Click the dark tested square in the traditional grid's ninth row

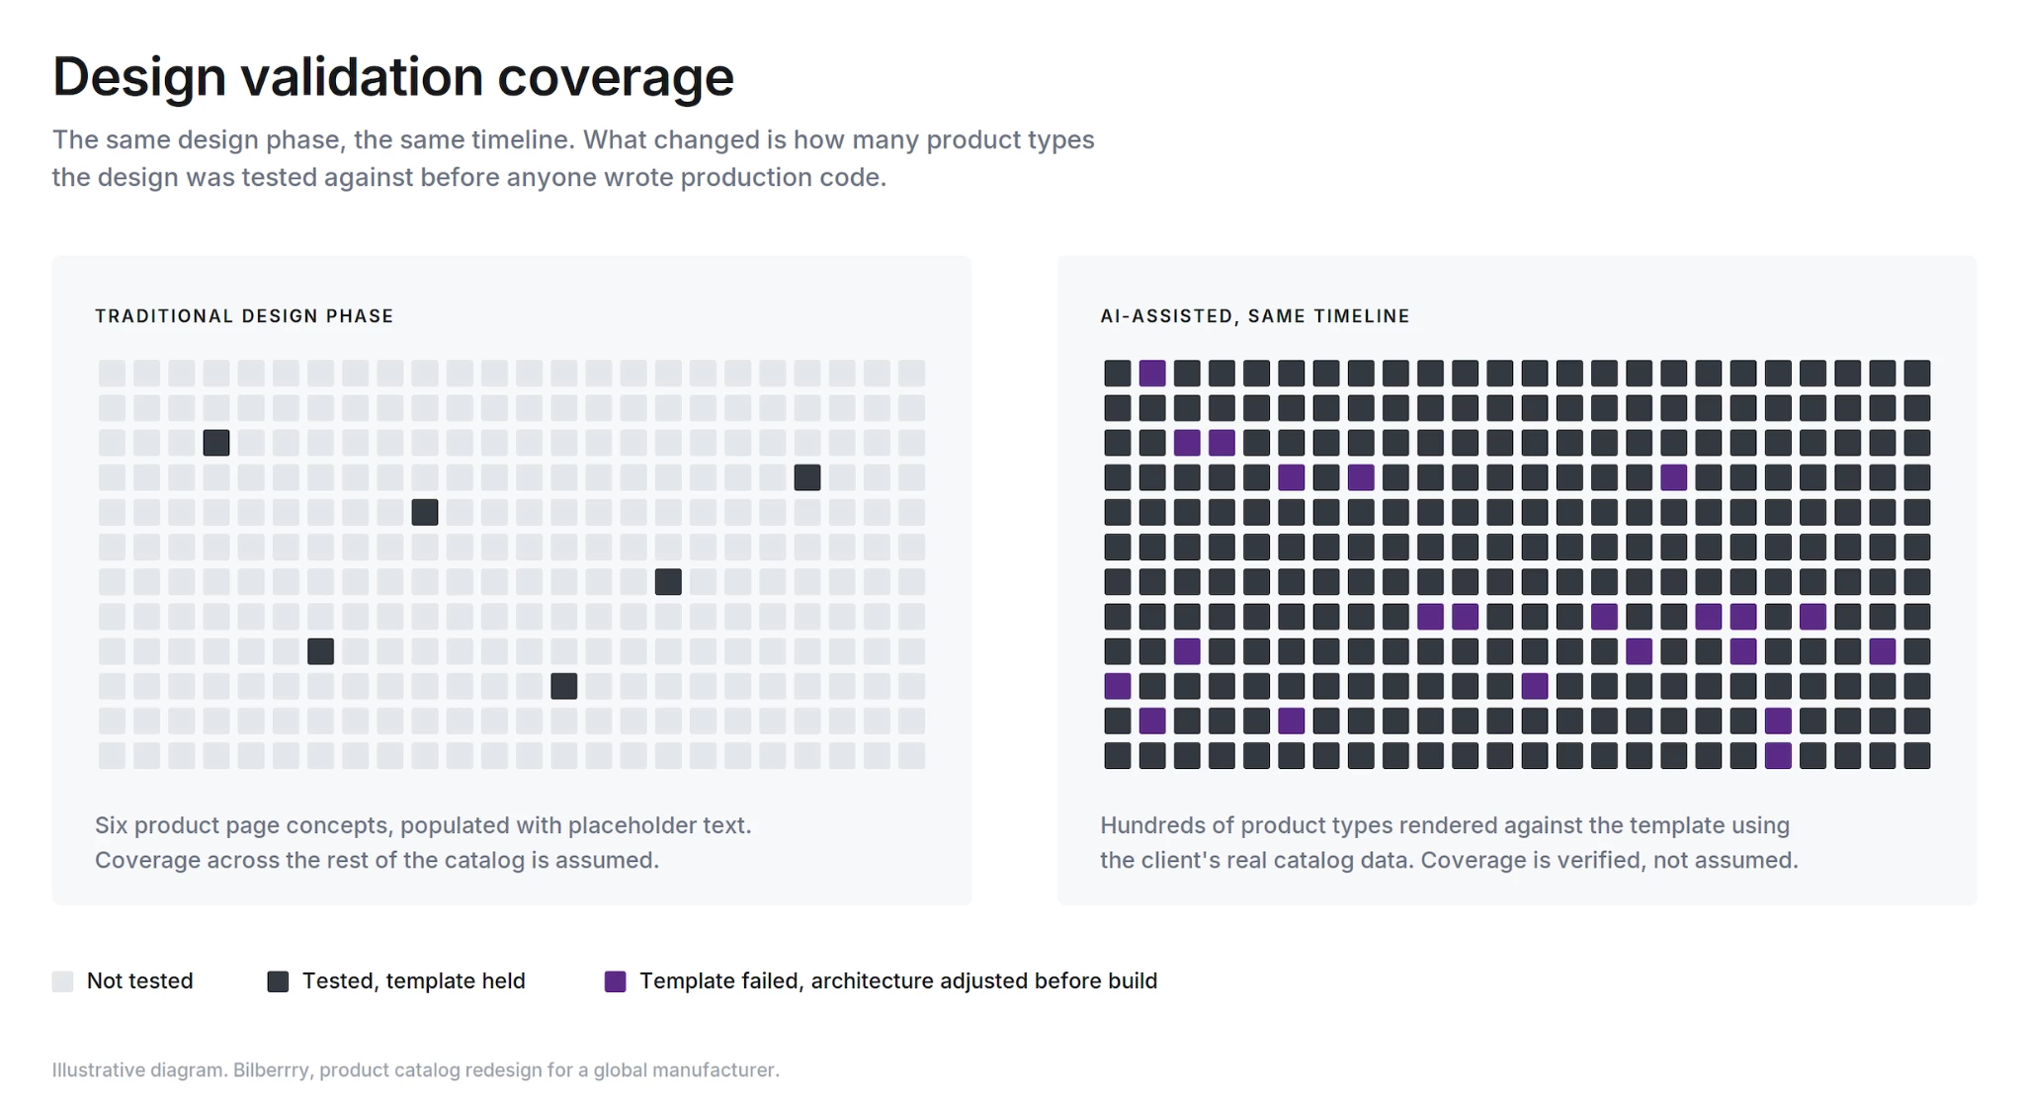[x=320, y=651]
